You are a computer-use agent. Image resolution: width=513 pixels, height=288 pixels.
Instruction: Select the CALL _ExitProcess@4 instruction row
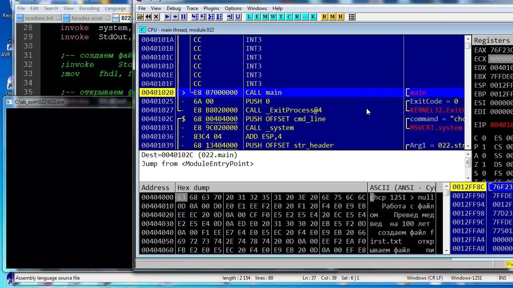point(302,110)
